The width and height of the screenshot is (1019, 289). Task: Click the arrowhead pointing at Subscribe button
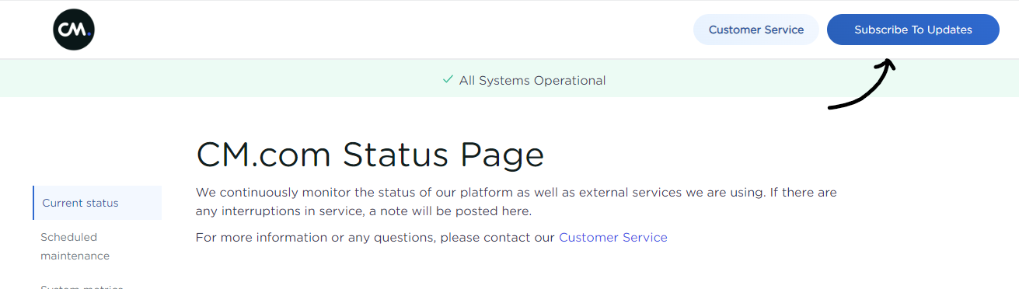(887, 65)
